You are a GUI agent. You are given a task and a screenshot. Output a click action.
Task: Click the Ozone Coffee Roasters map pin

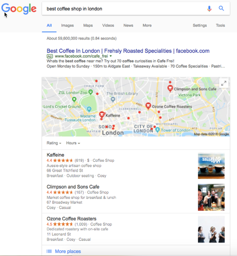[x=148, y=106]
